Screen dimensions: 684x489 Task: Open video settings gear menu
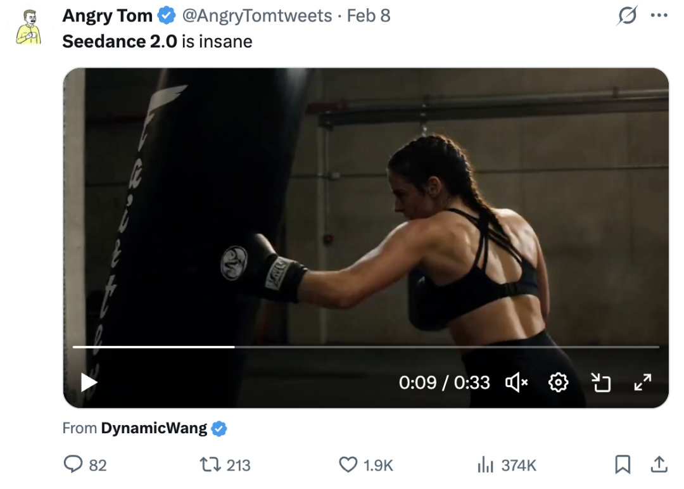point(558,382)
